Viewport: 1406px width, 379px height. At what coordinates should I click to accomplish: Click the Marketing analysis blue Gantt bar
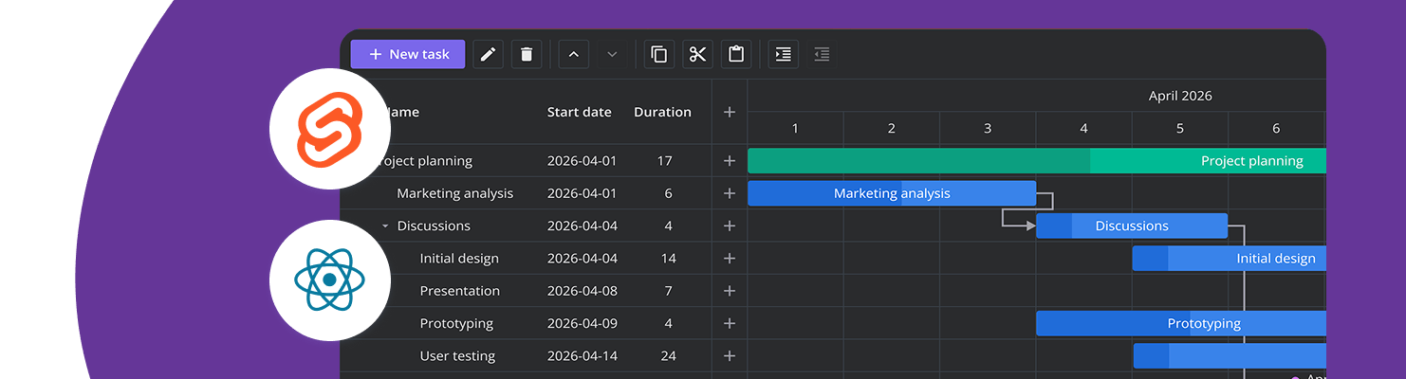(x=892, y=193)
